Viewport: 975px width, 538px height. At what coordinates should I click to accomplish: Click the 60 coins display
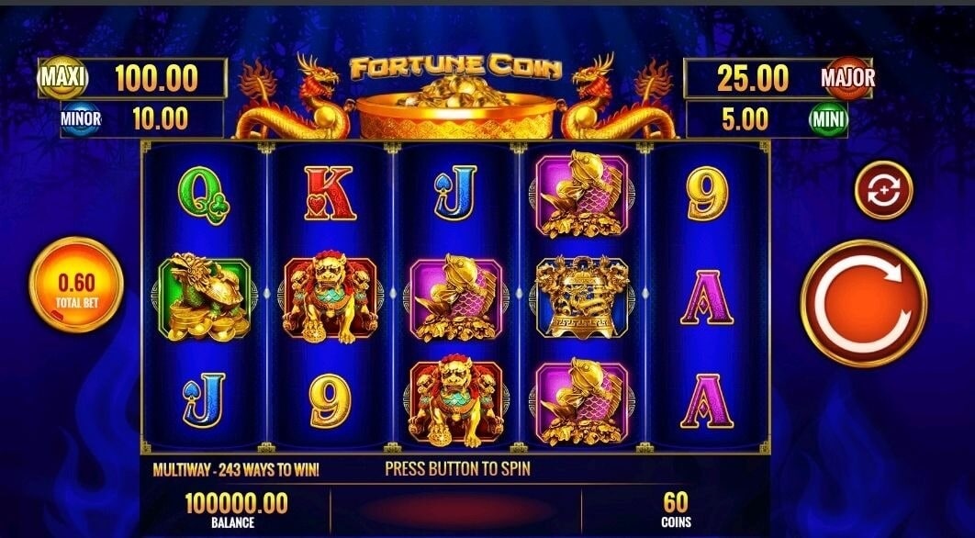[676, 501]
